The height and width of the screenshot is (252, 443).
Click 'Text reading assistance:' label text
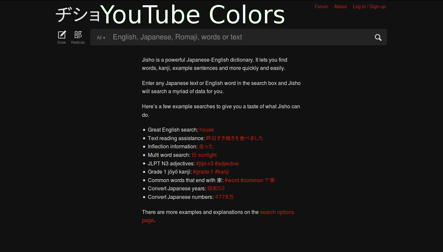[x=176, y=138]
